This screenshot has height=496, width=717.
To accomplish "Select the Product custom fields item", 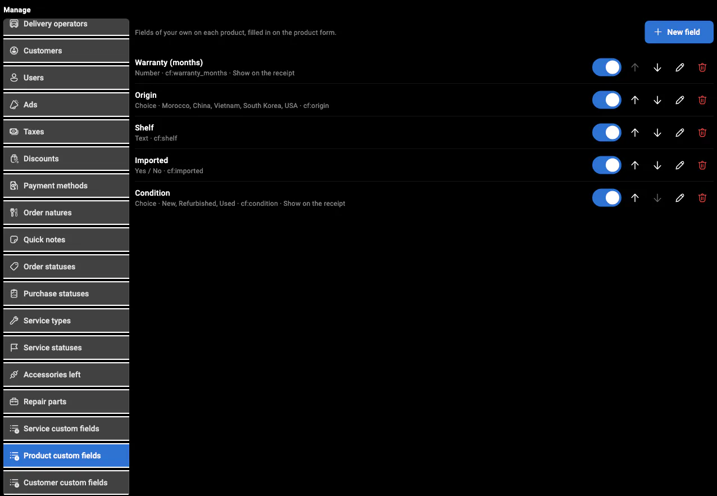I will tap(66, 456).
